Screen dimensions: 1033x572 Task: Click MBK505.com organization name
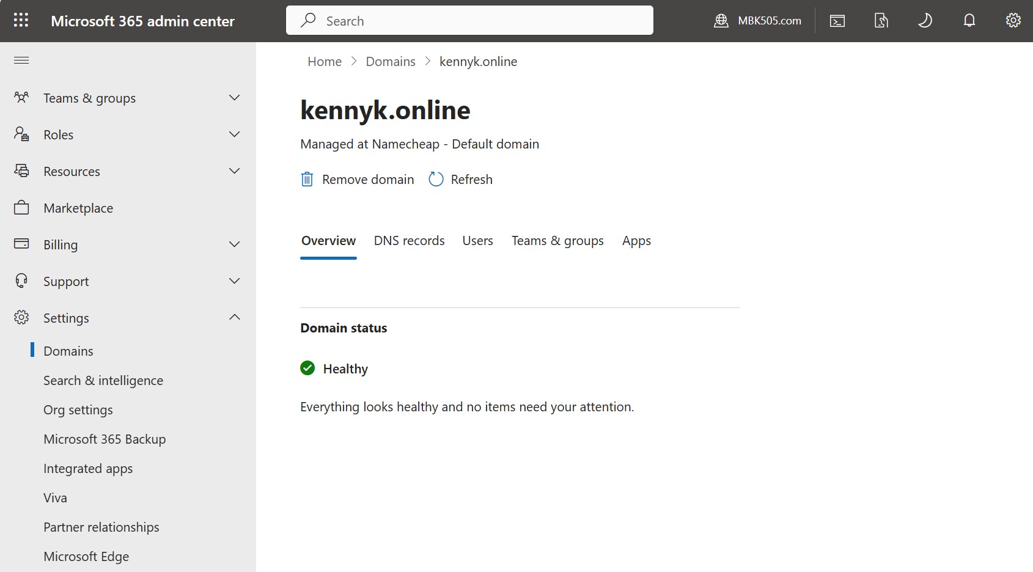tap(770, 21)
